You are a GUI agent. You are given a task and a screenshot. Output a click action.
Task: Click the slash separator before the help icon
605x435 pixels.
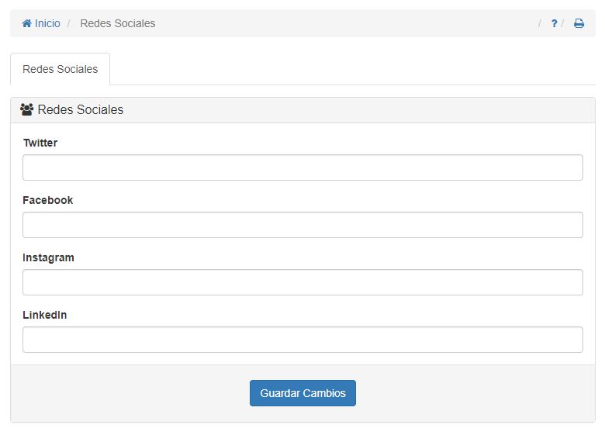(x=540, y=24)
